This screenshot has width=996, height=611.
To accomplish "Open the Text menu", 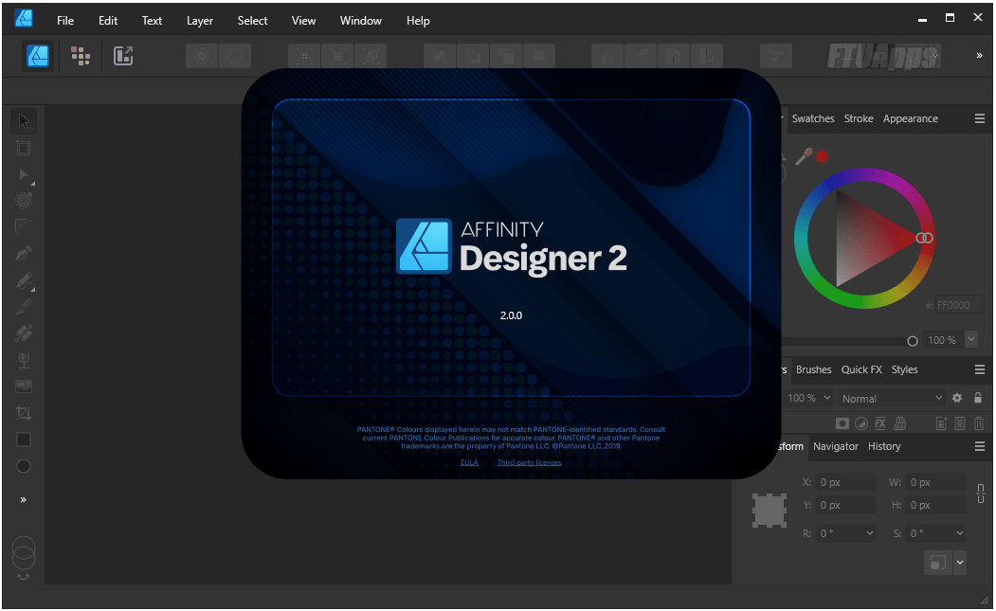I will tap(152, 20).
